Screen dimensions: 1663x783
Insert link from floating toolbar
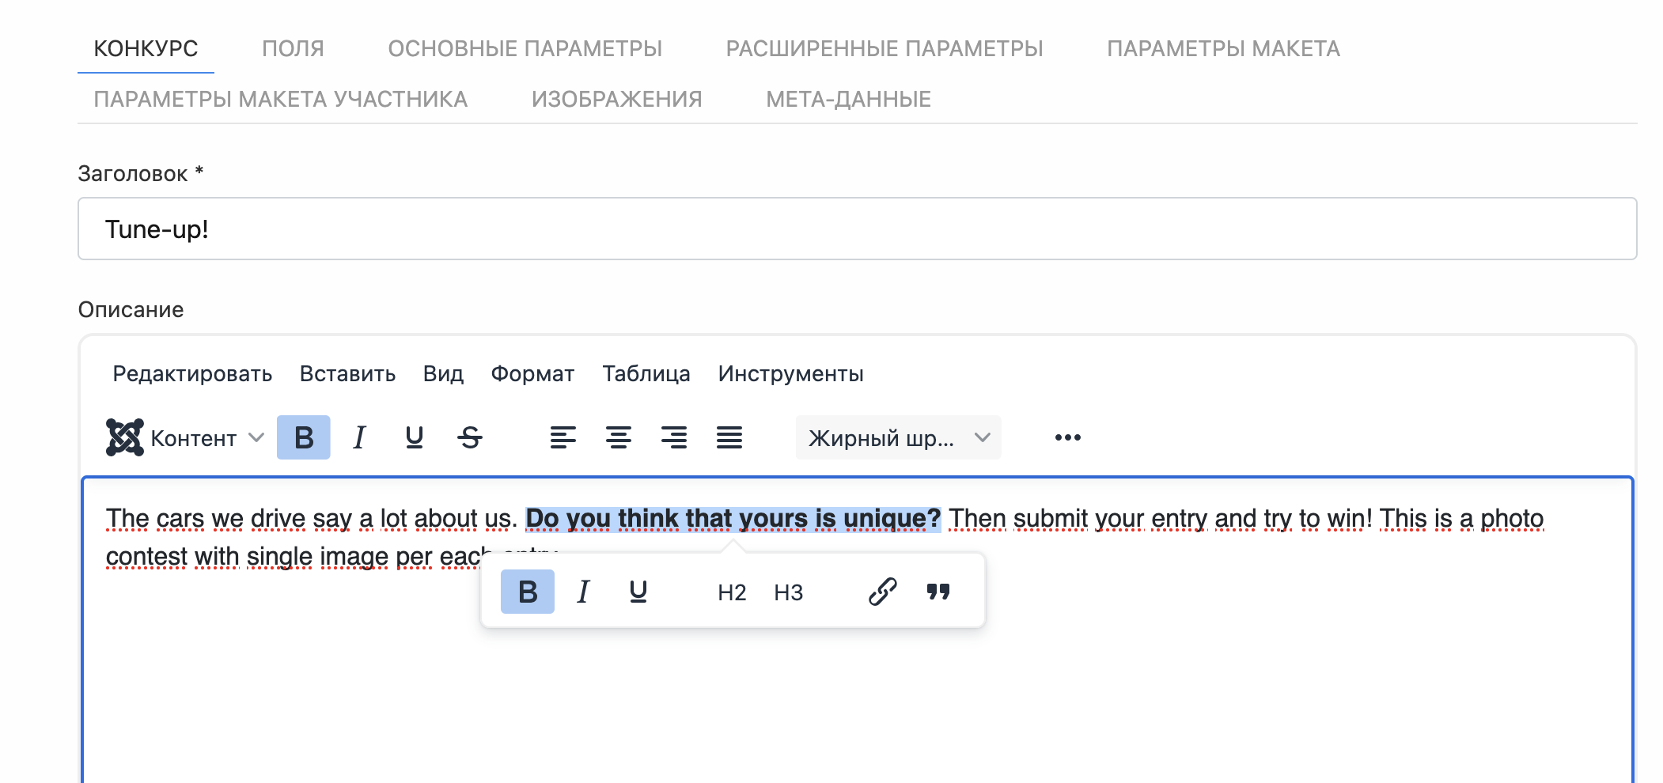882,592
